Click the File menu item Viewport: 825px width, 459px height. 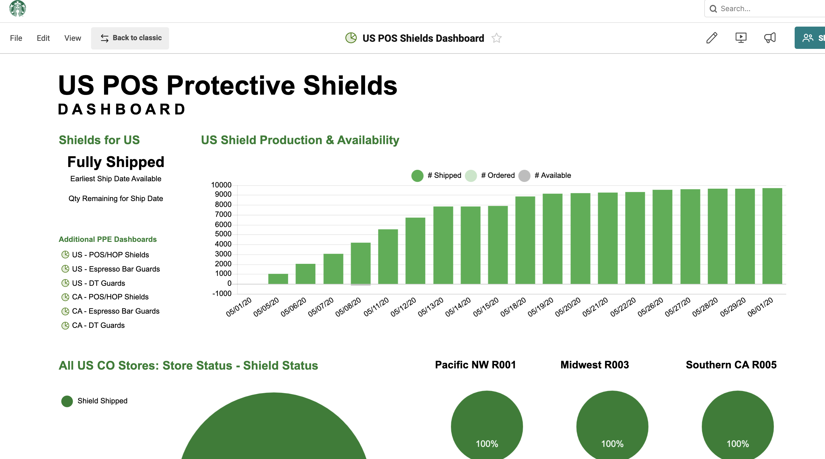(x=16, y=38)
